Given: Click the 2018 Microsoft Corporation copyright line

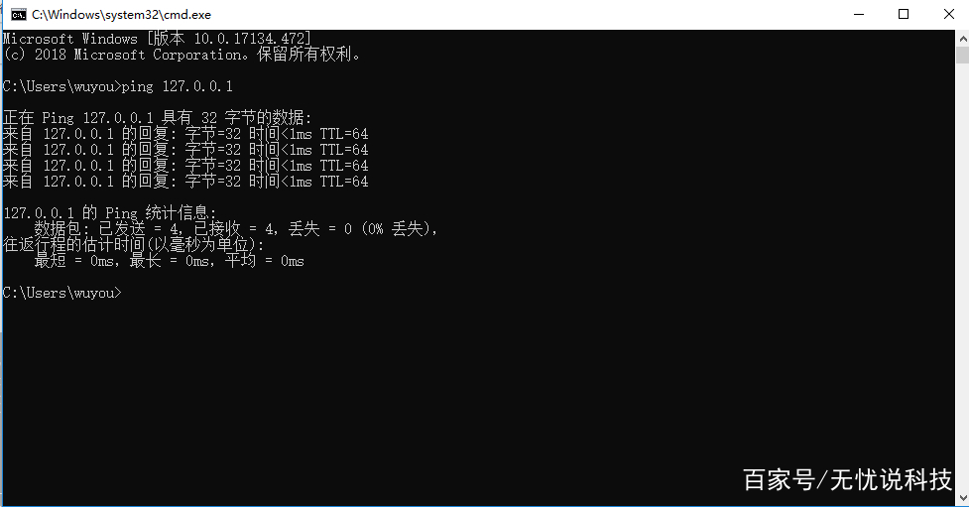Looking at the screenshot, I should coord(182,55).
